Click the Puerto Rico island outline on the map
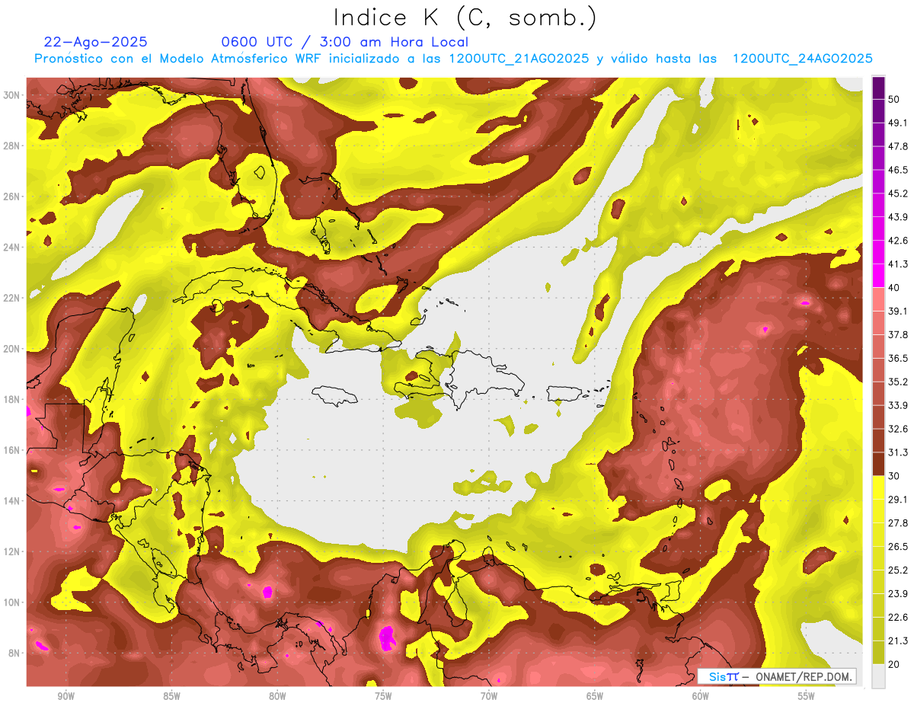Image resolution: width=914 pixels, height=706 pixels. point(565,393)
